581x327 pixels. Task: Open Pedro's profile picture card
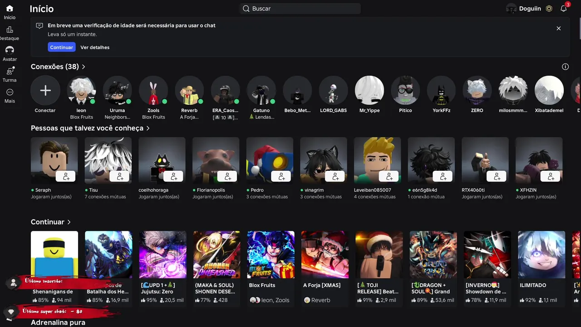coord(270,161)
